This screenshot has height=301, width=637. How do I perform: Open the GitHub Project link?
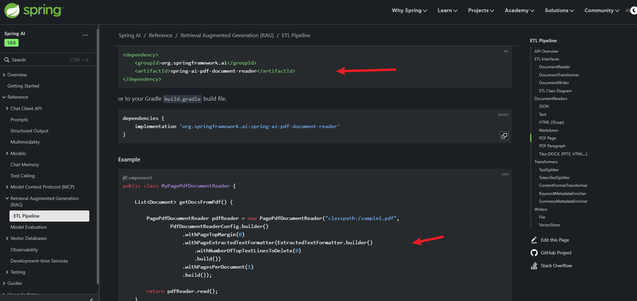pyautogui.click(x=556, y=253)
